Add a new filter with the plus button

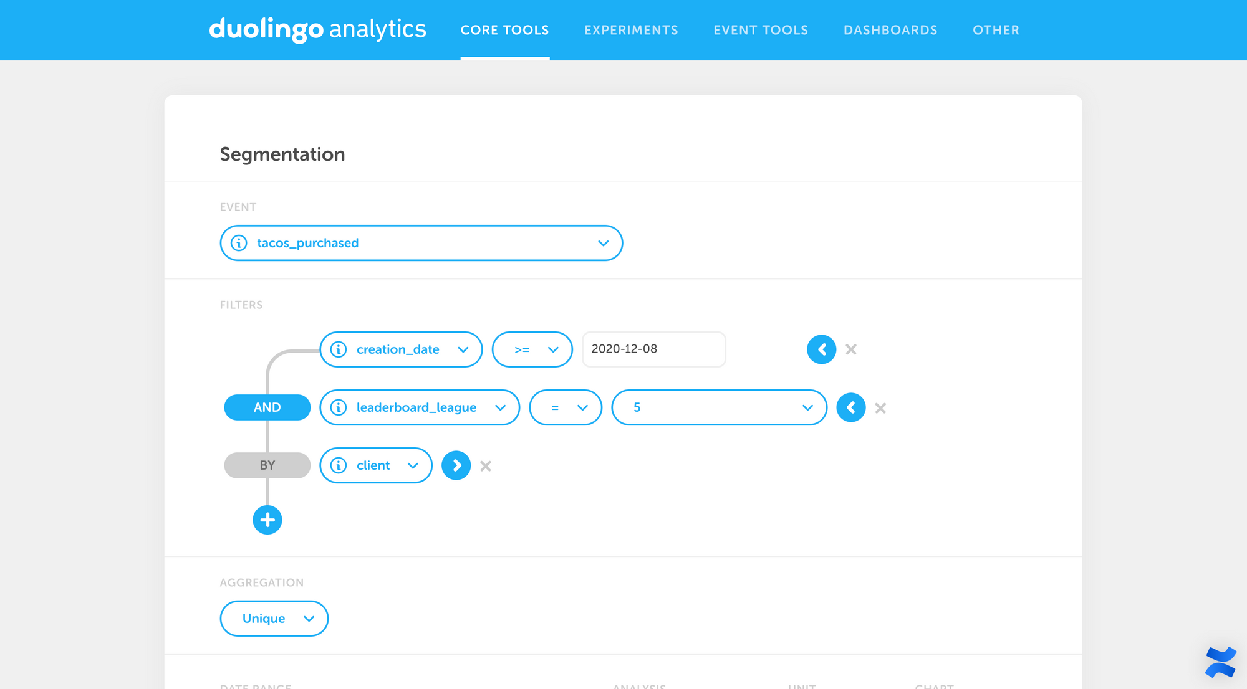coord(267,520)
